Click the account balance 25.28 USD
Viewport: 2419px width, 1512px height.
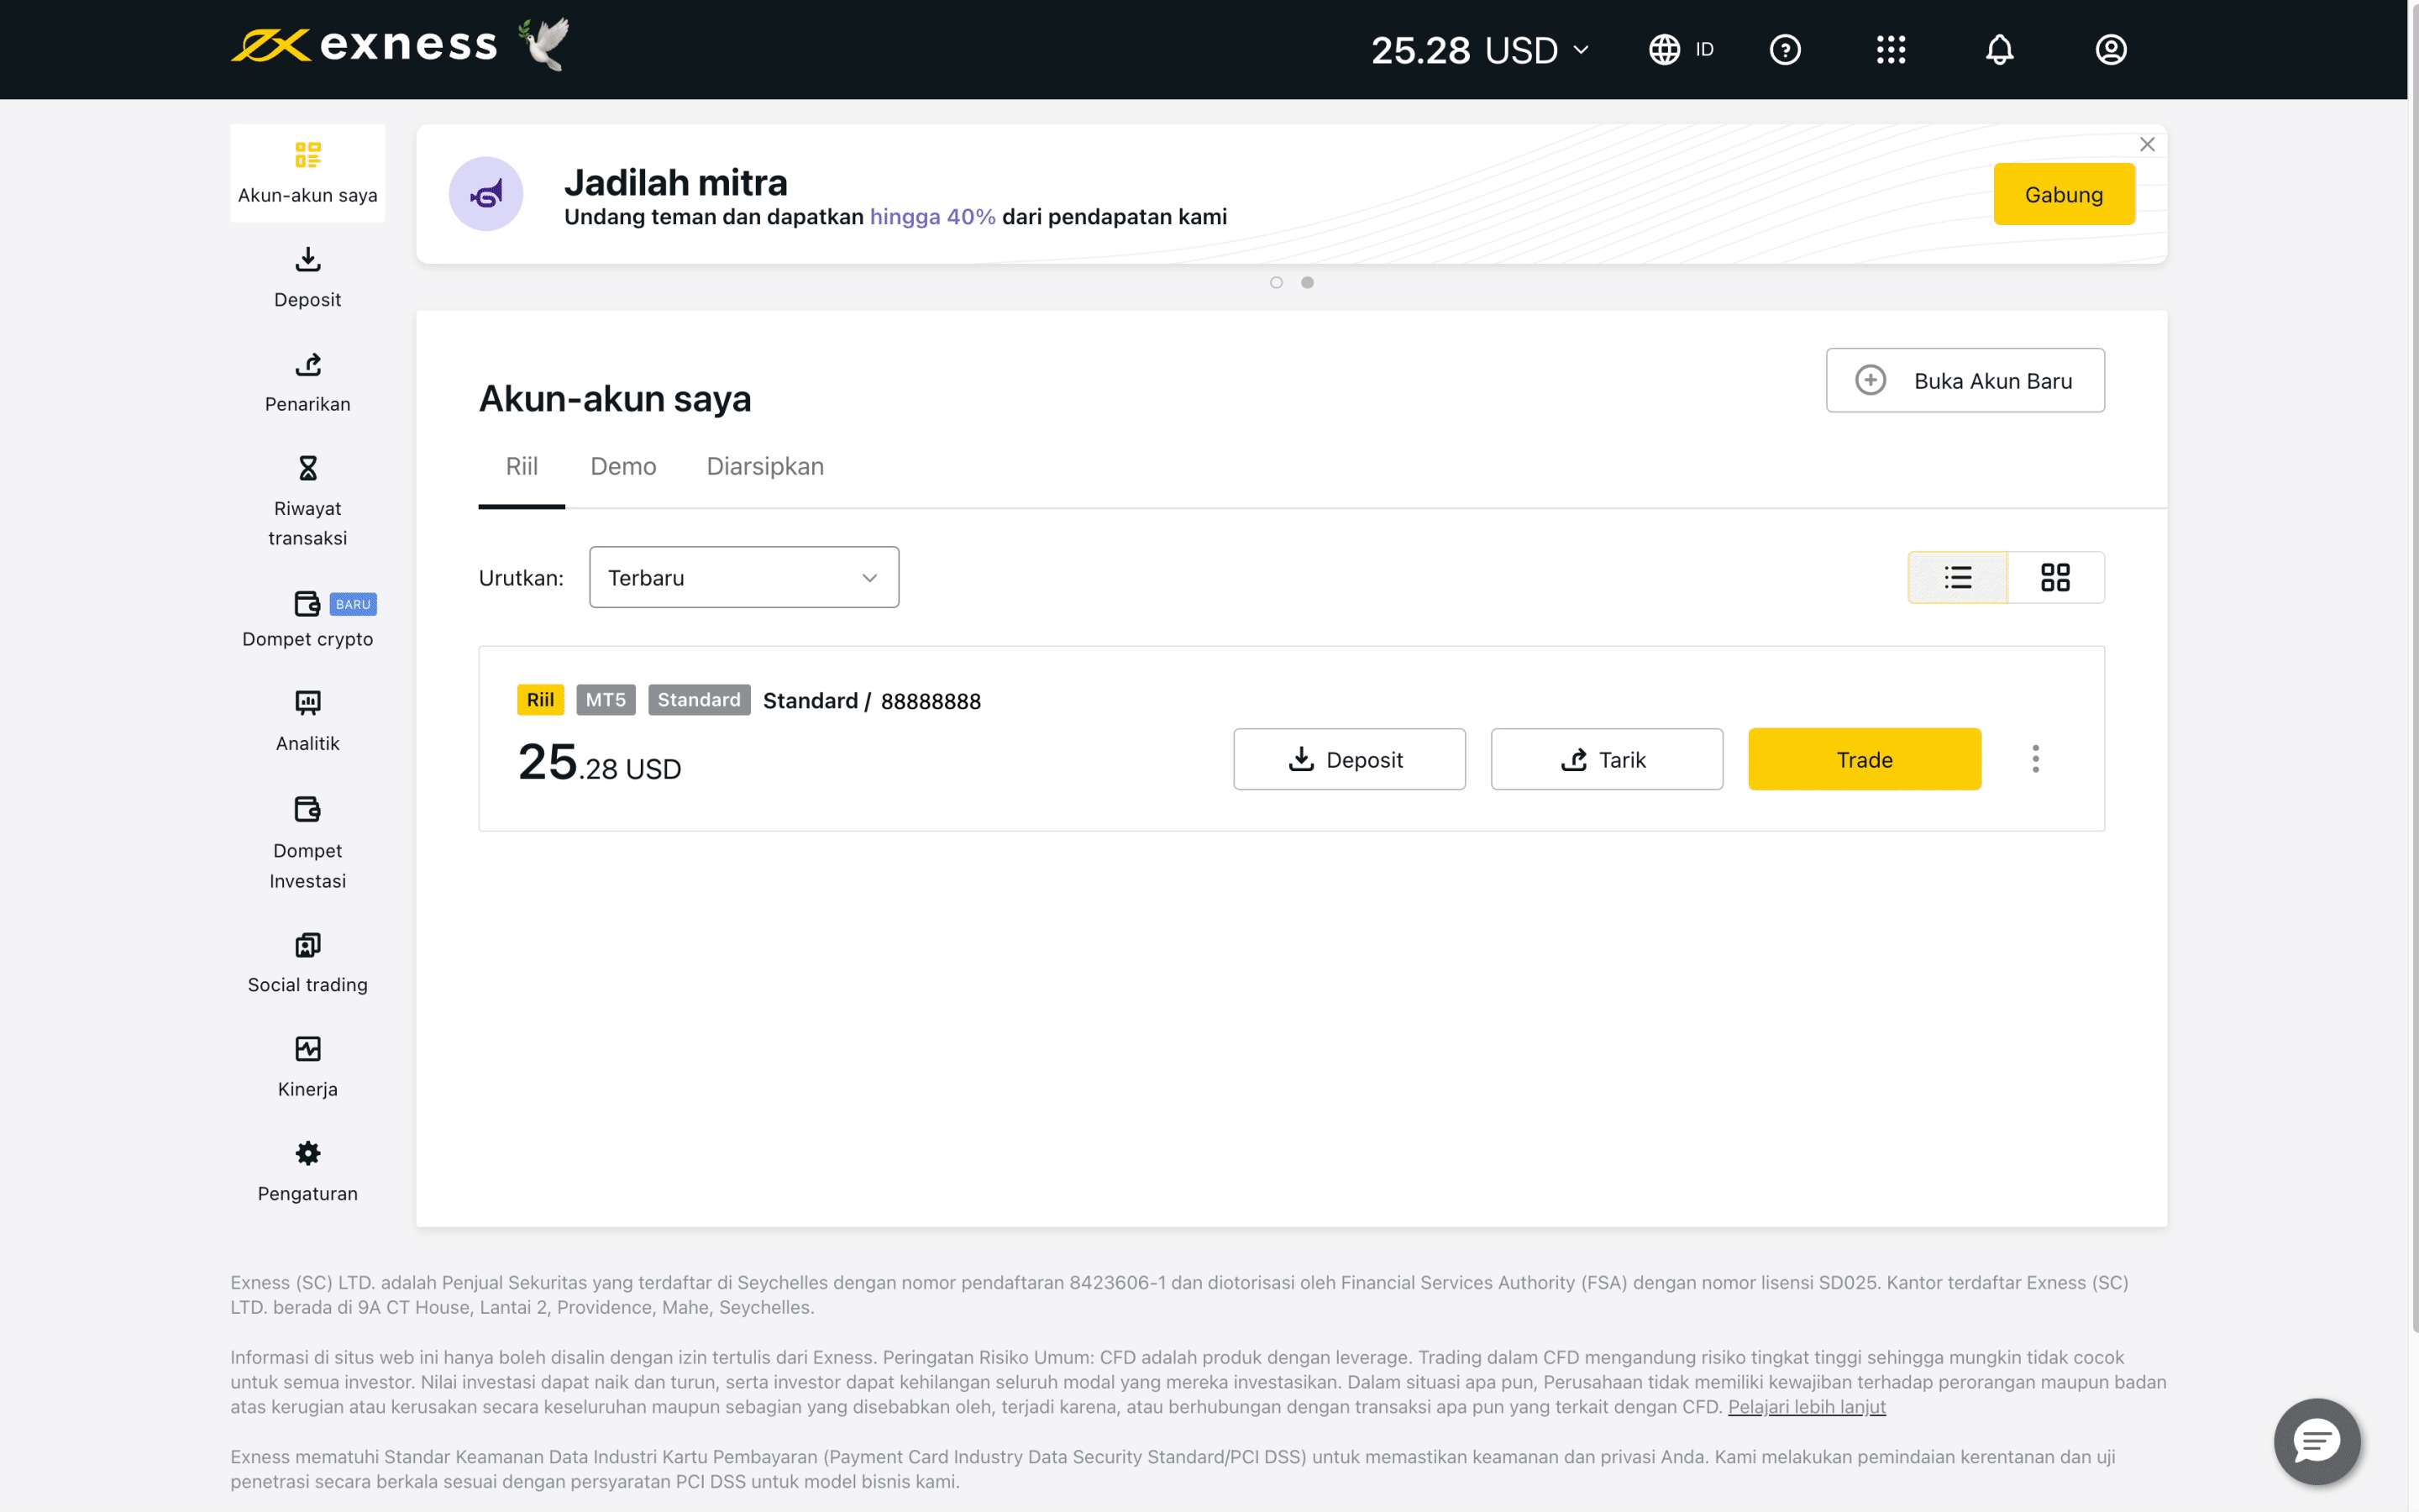pos(599,762)
